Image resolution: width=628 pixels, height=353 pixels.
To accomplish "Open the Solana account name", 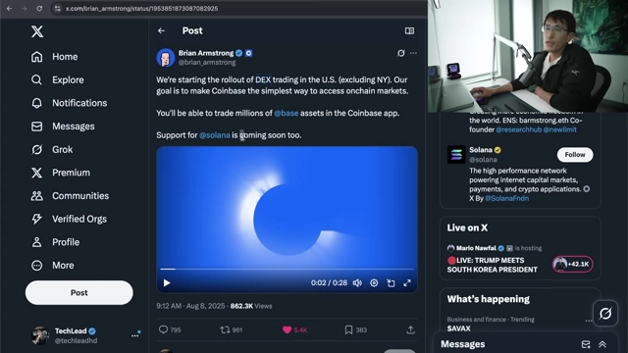I will [x=481, y=150].
